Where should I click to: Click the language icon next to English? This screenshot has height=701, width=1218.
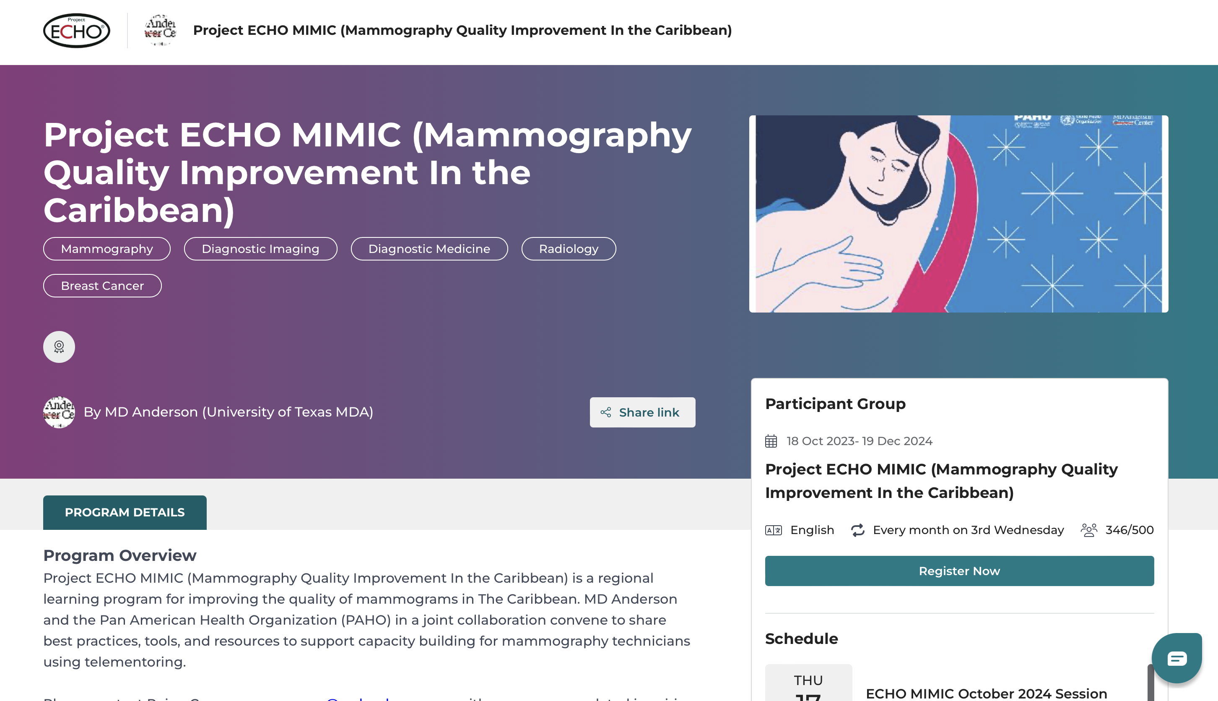tap(774, 530)
